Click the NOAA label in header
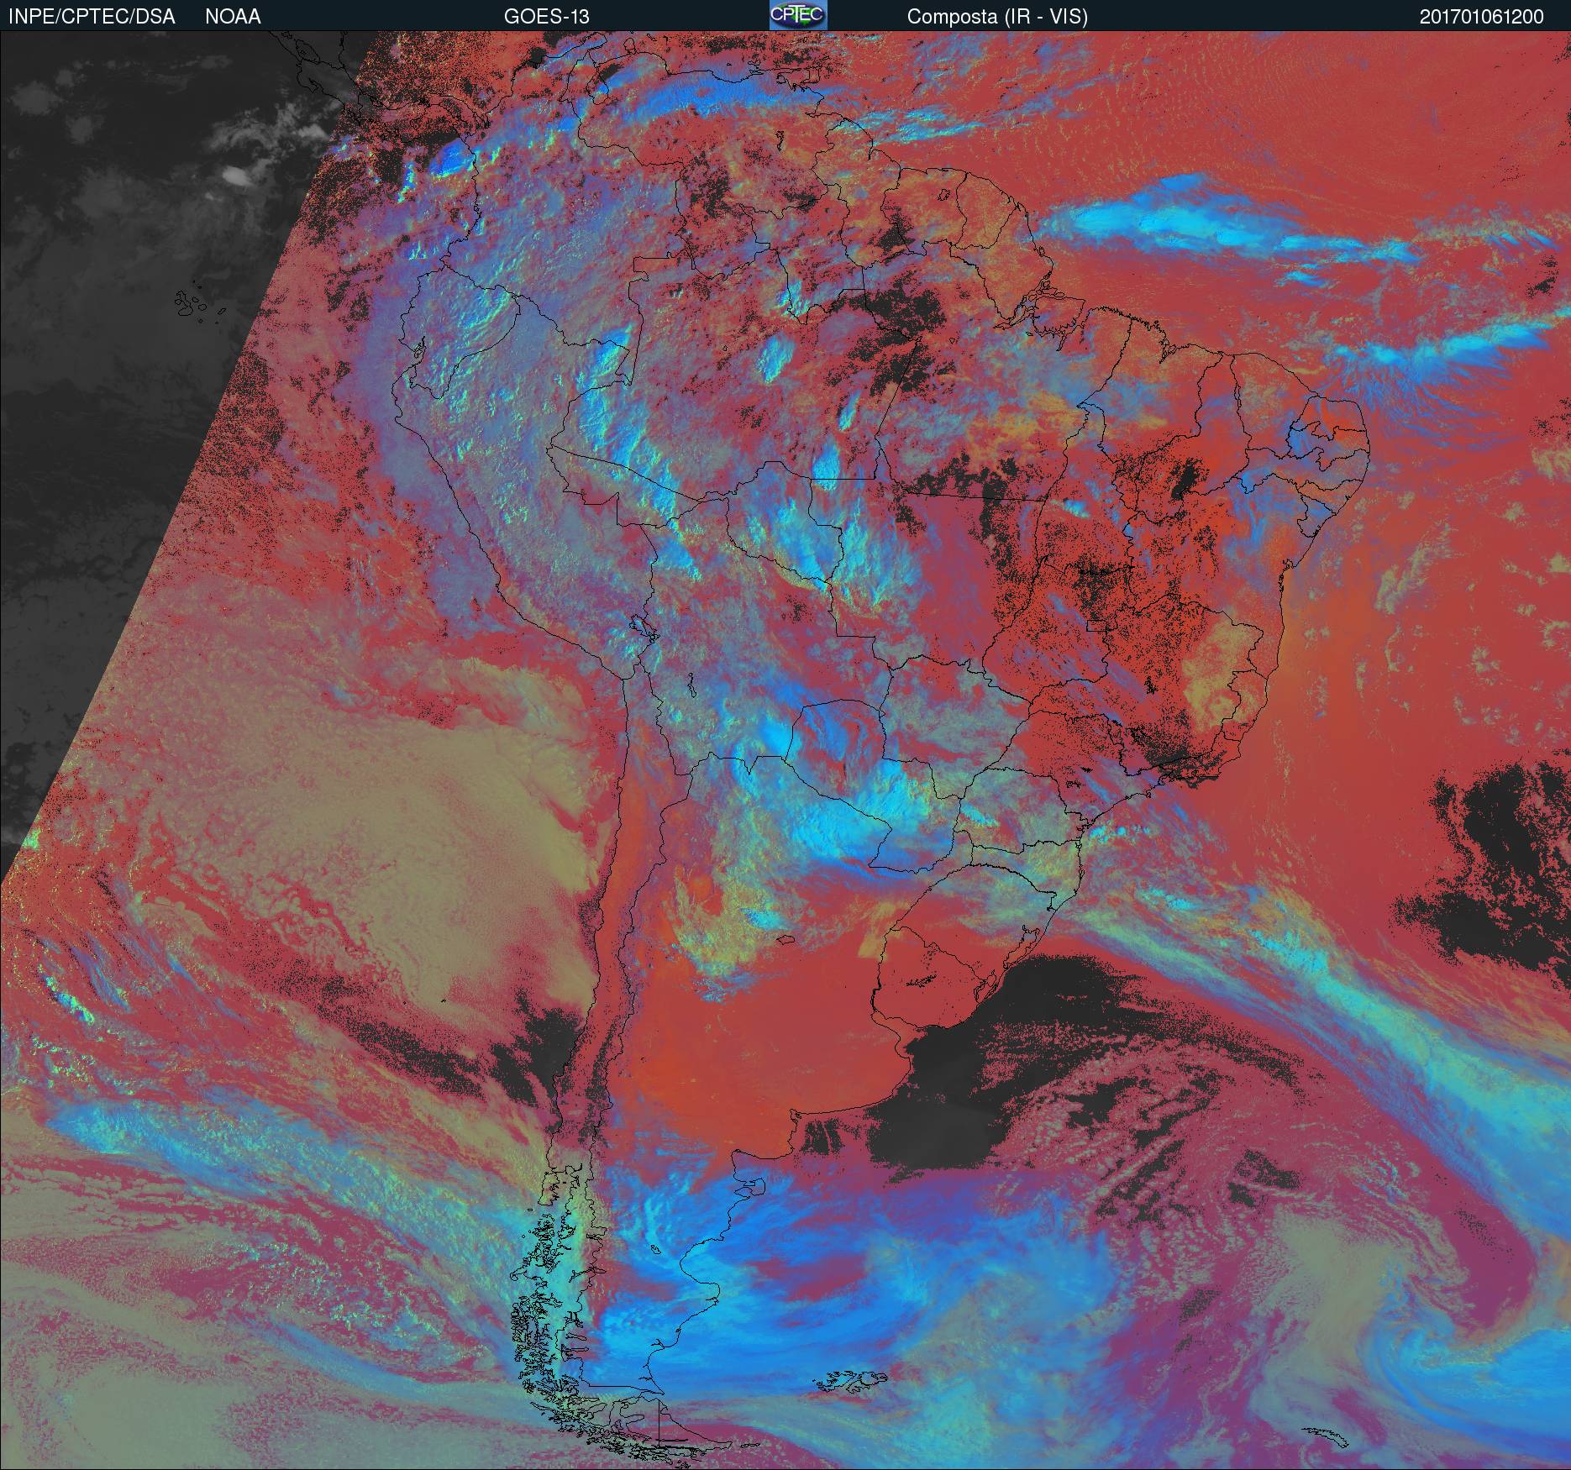This screenshot has height=1470, width=1571. pos(233,17)
